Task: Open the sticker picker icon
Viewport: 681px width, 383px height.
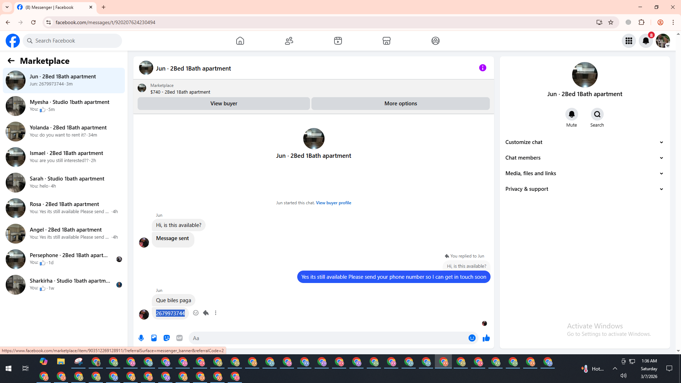Action: pyautogui.click(x=167, y=338)
